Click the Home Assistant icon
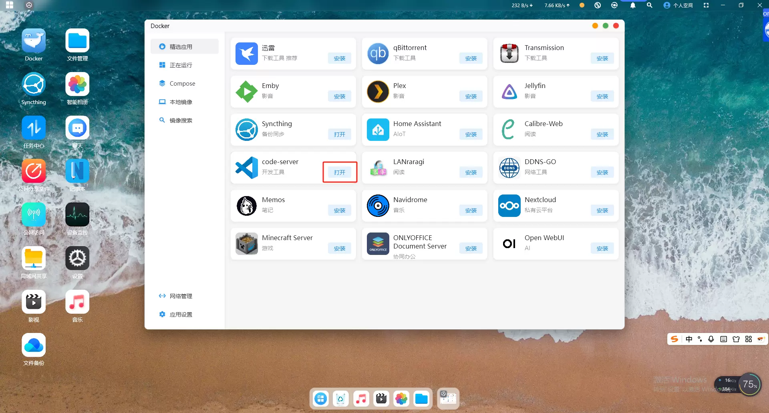The height and width of the screenshot is (413, 769). [x=378, y=130]
